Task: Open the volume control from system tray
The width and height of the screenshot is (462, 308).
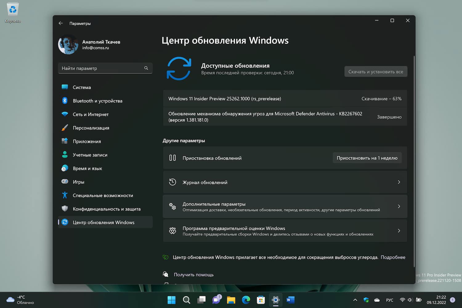Action: pos(410,300)
